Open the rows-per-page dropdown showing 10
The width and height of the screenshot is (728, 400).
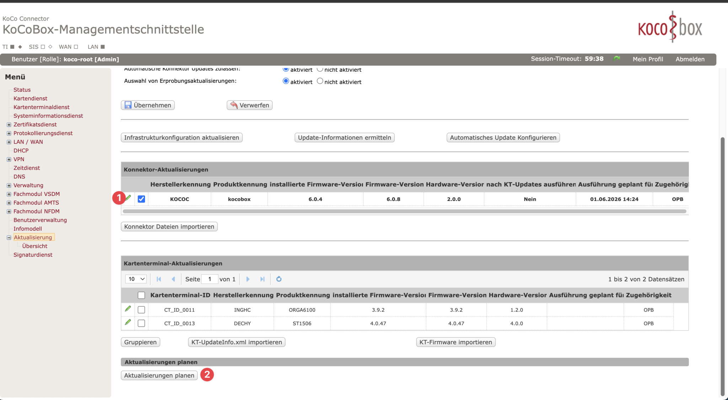tap(136, 279)
